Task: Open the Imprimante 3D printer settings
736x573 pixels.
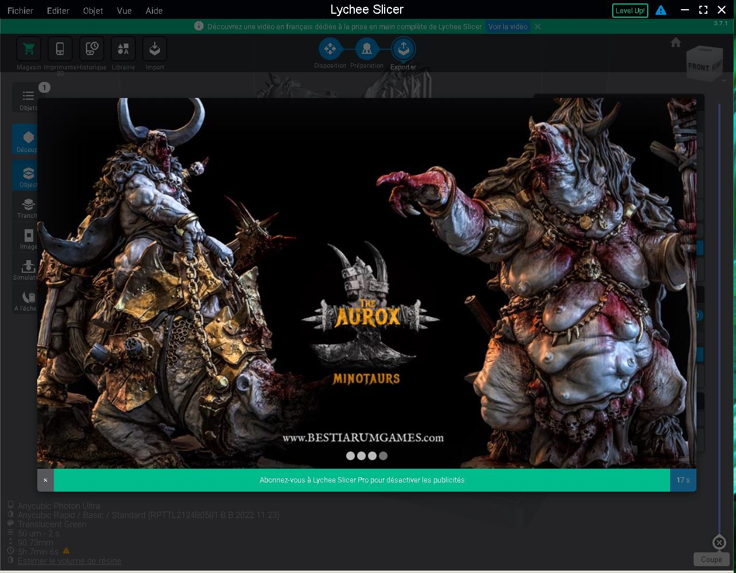Action: 60,49
